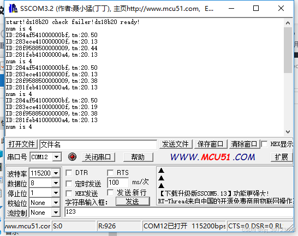
Task: Click the 保存窗口 save window button
Action: (210, 144)
